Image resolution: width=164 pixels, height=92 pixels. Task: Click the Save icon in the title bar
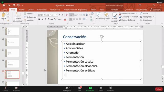click(x=4, y=5)
